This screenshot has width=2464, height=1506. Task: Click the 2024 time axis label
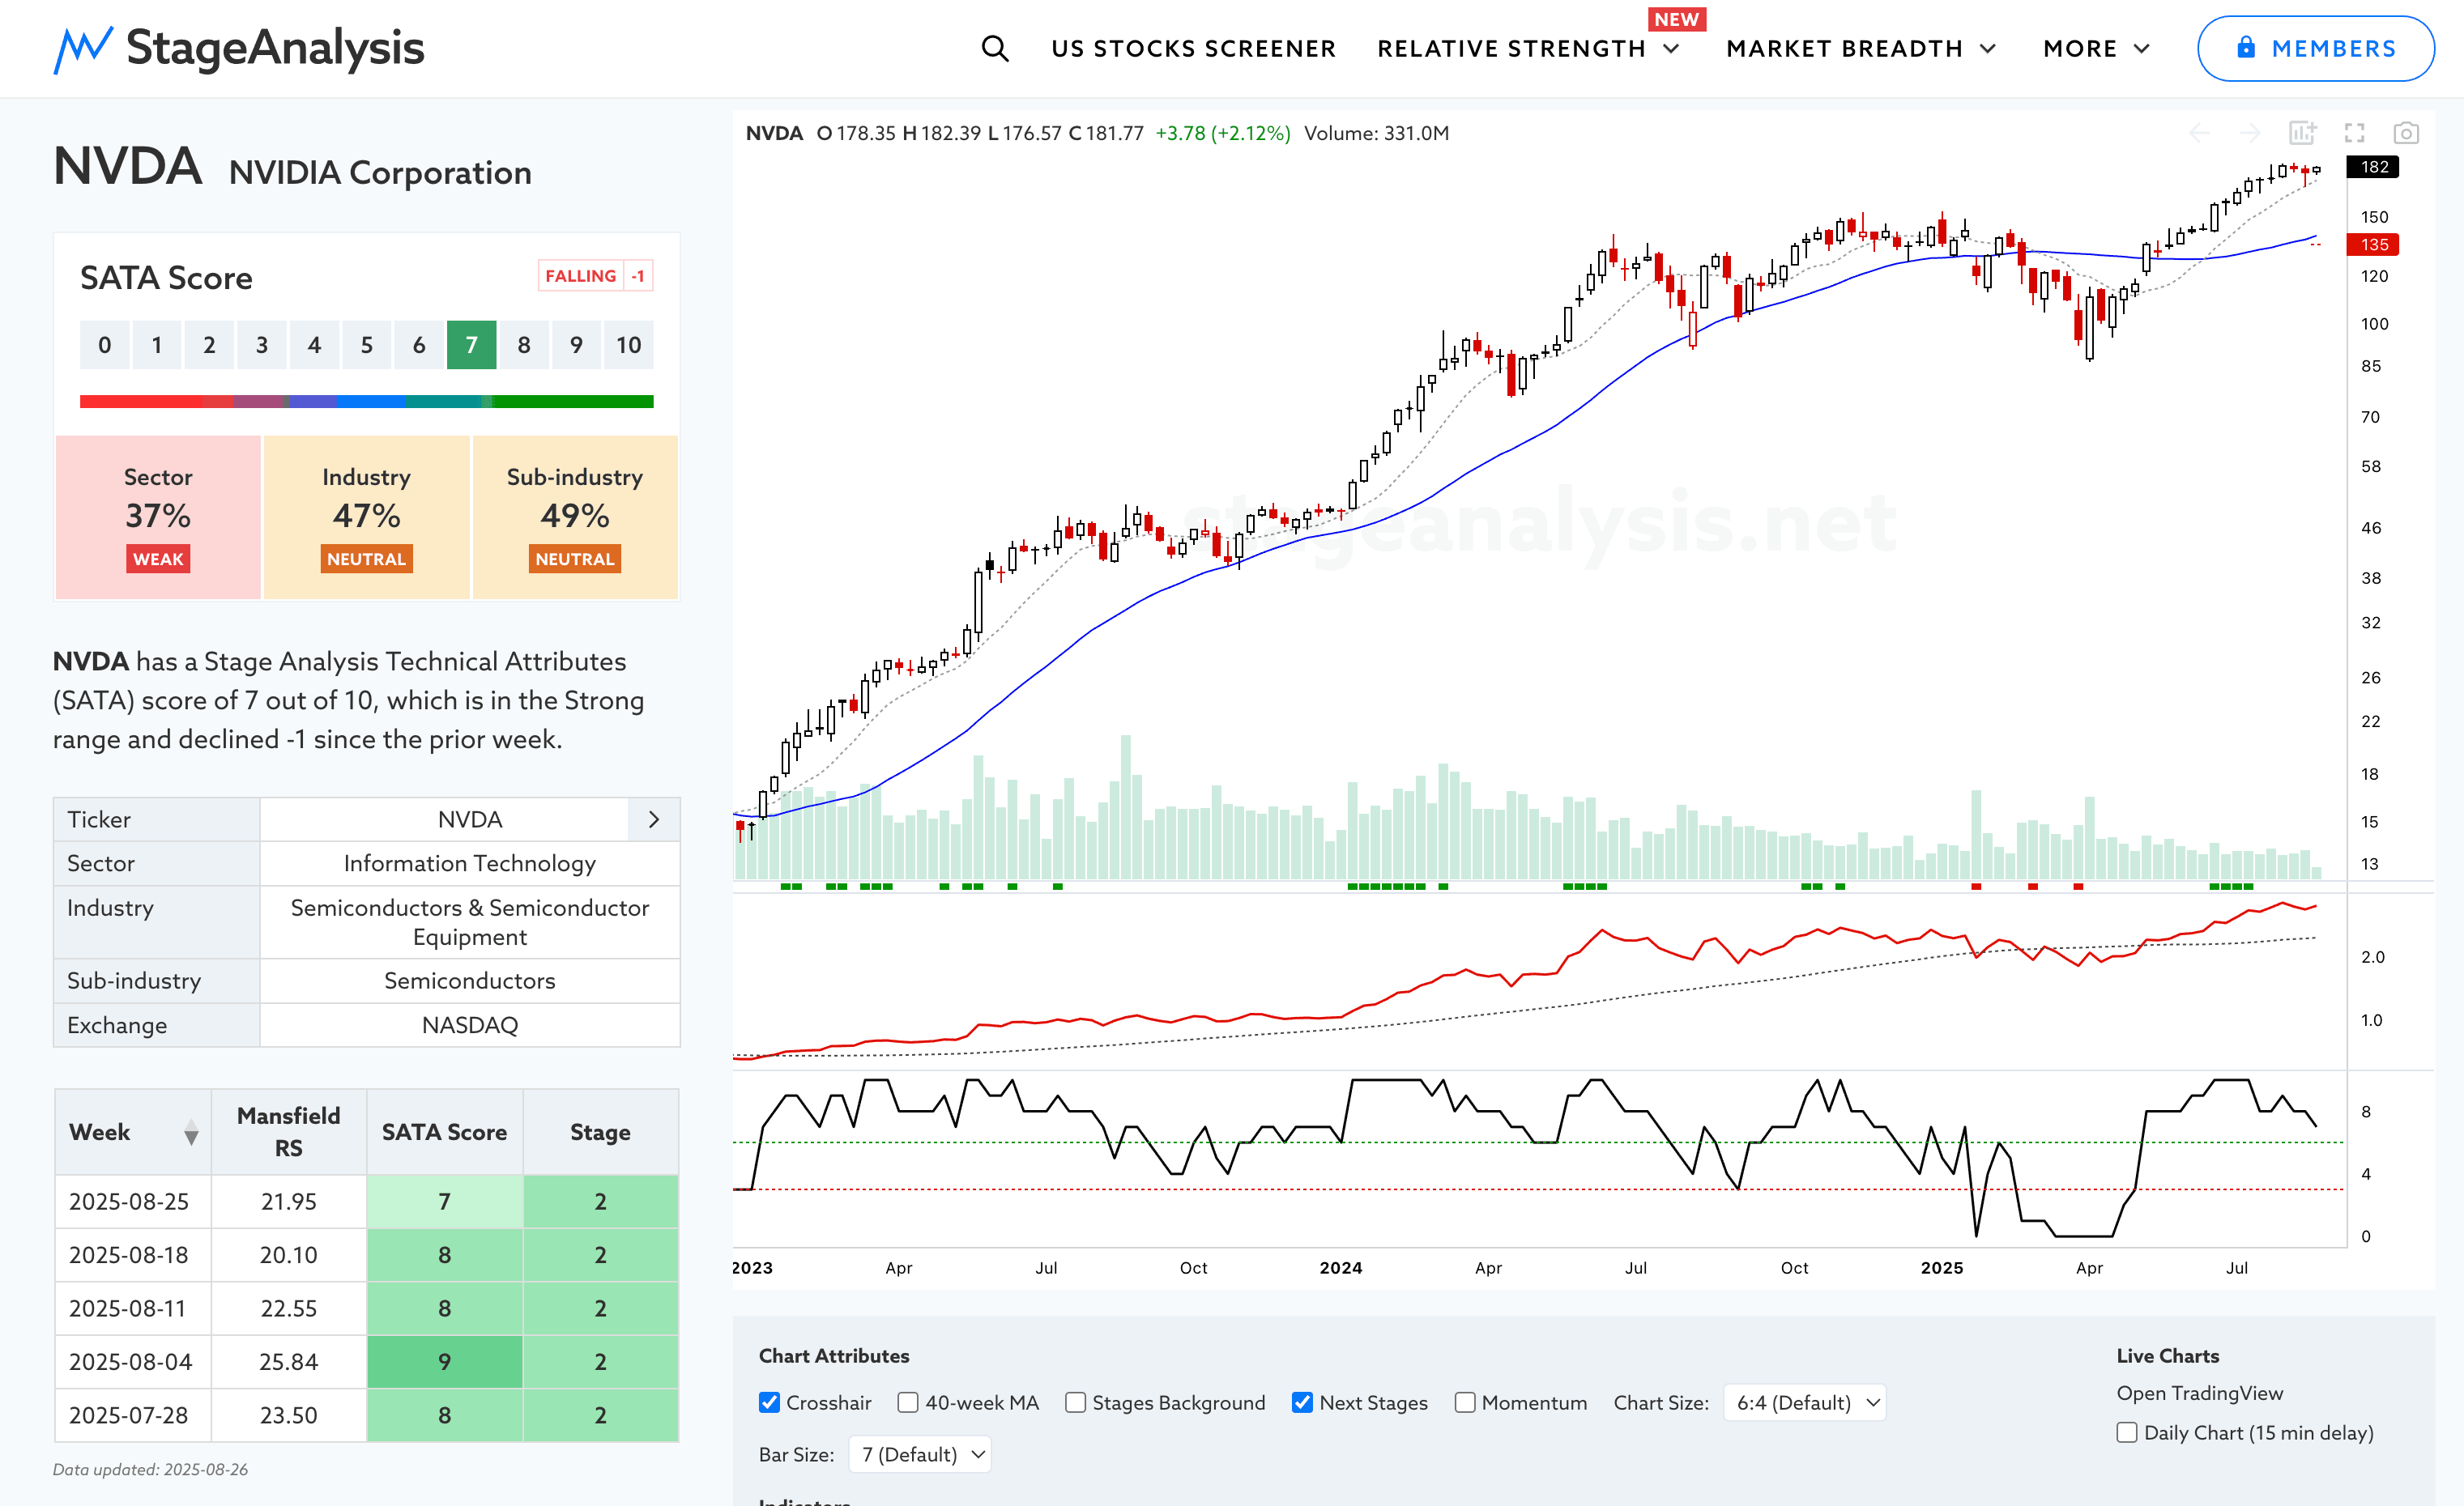pos(1340,1267)
